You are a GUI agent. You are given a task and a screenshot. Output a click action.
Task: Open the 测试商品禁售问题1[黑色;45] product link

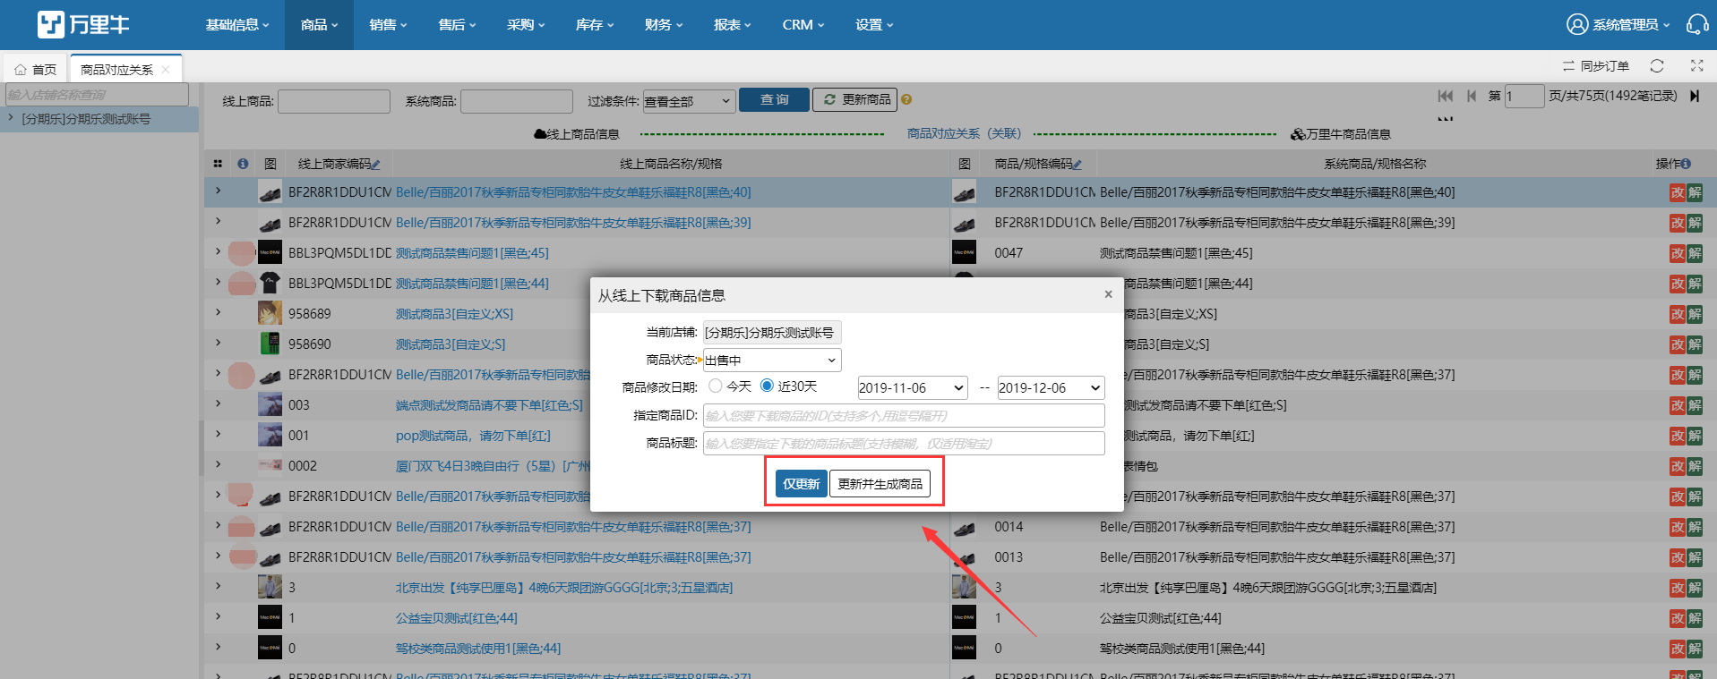click(472, 253)
